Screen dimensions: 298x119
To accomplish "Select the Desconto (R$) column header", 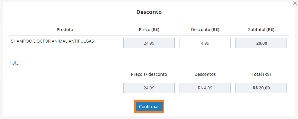I will [205, 30].
